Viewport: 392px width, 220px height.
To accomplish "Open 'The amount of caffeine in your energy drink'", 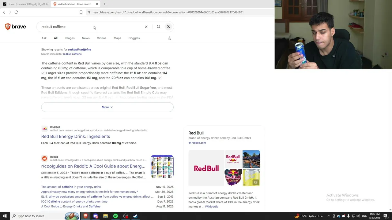I will tap(71, 187).
